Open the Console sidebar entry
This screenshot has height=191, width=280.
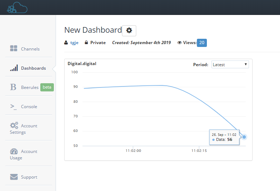(29, 107)
